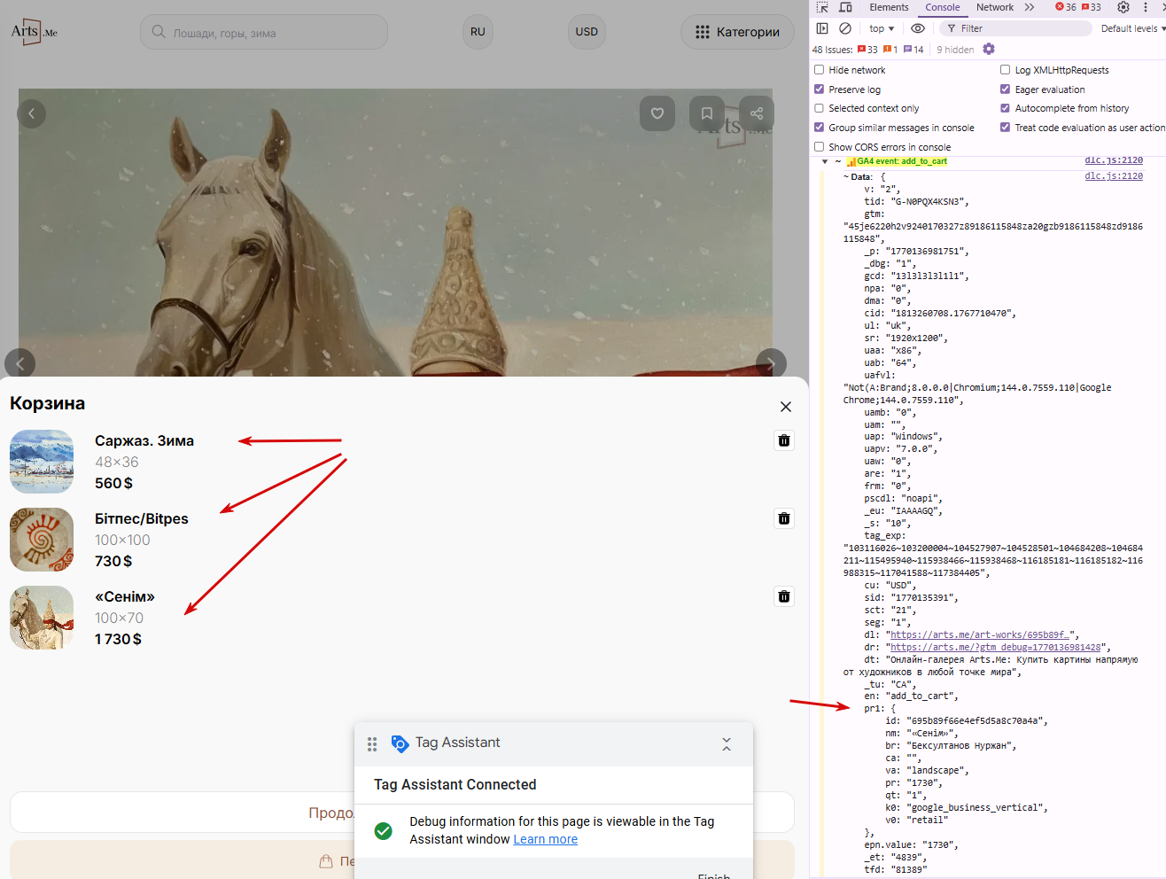Screen dimensions: 1166x879
Task: Click the 48 Issues label
Action: click(x=832, y=50)
